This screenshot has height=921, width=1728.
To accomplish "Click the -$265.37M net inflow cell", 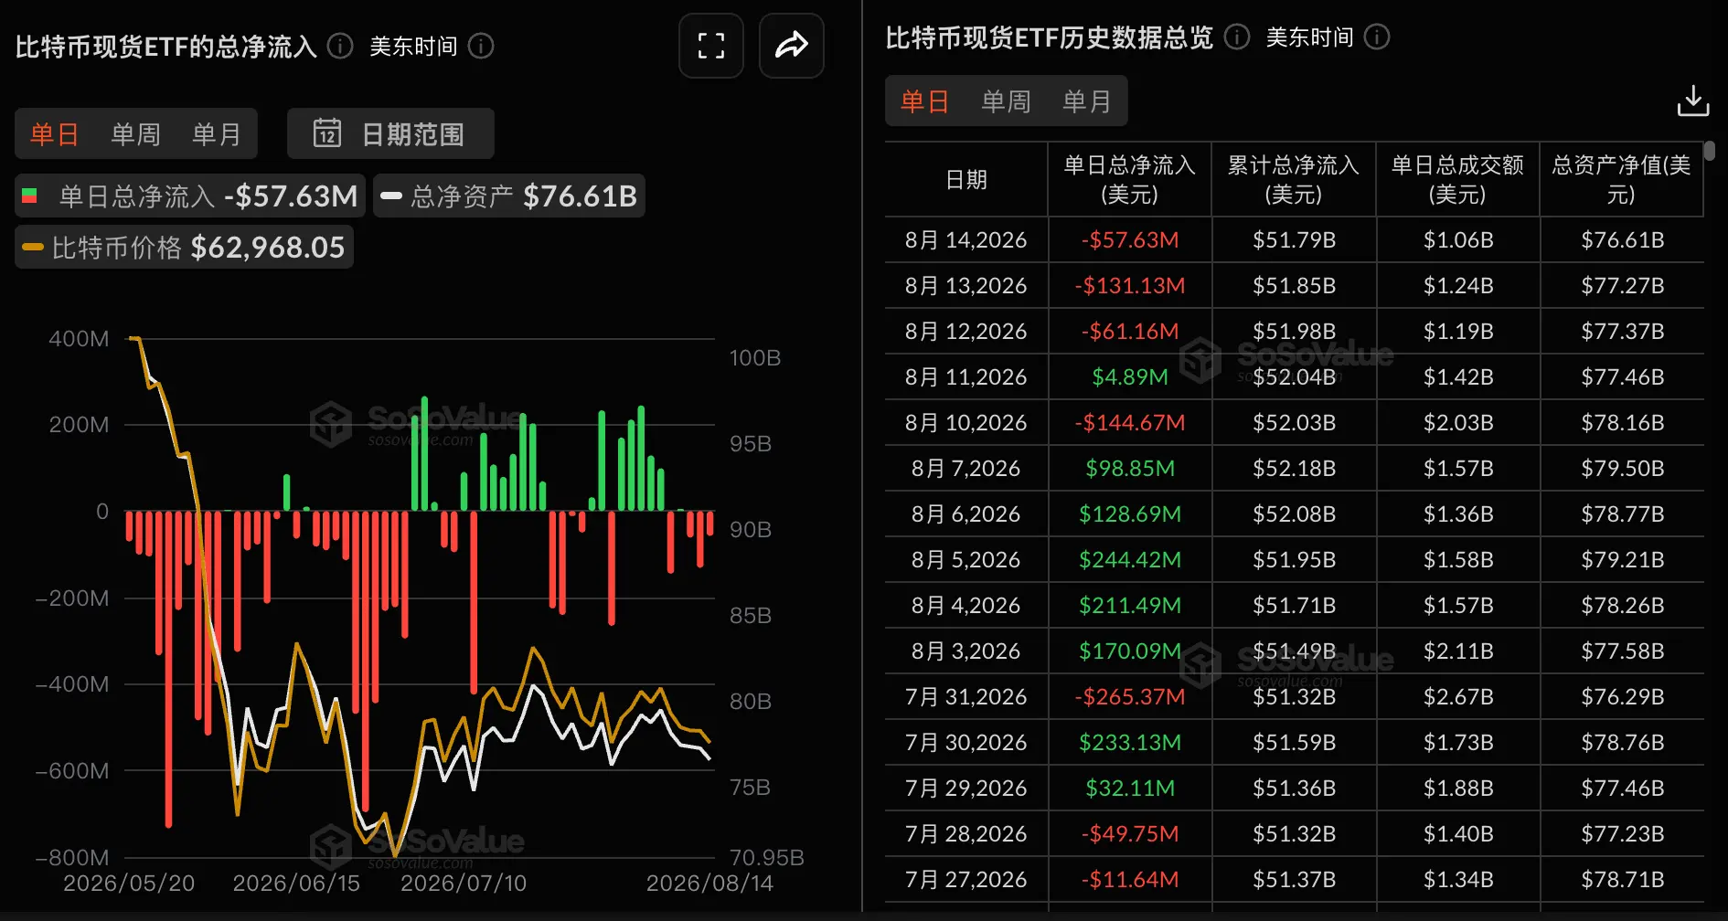I will tap(1130, 696).
